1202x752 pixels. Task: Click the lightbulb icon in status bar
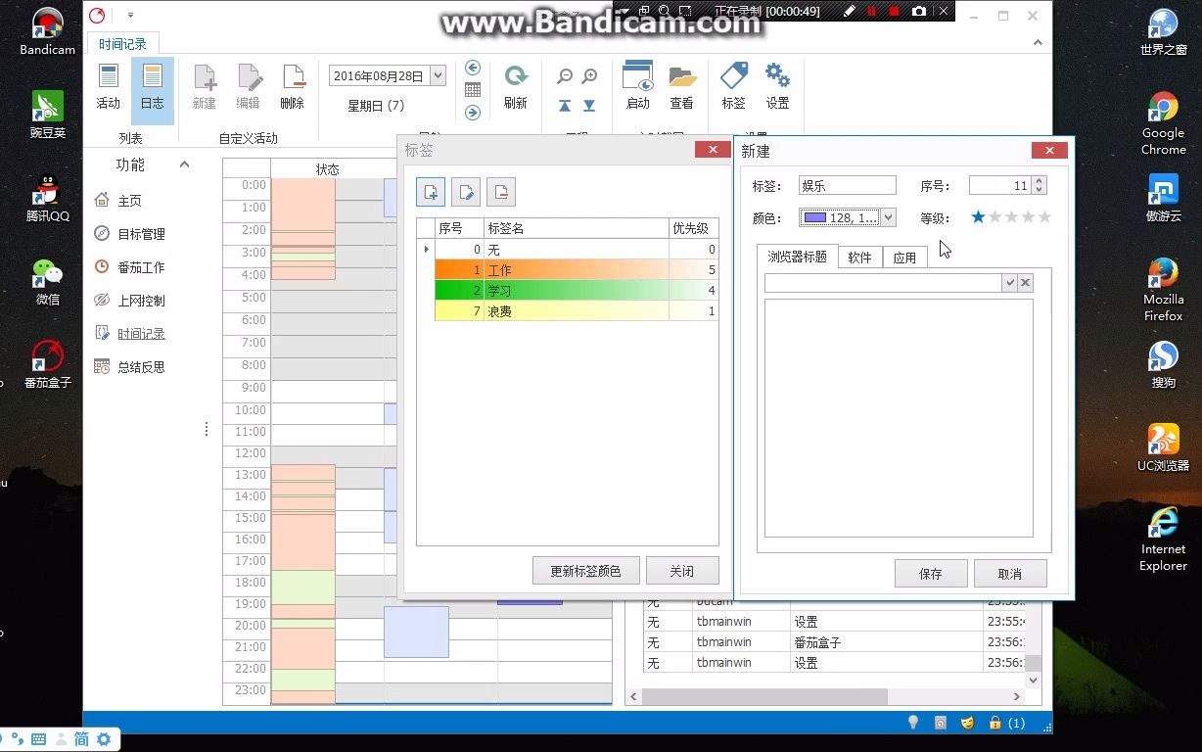[x=913, y=723]
